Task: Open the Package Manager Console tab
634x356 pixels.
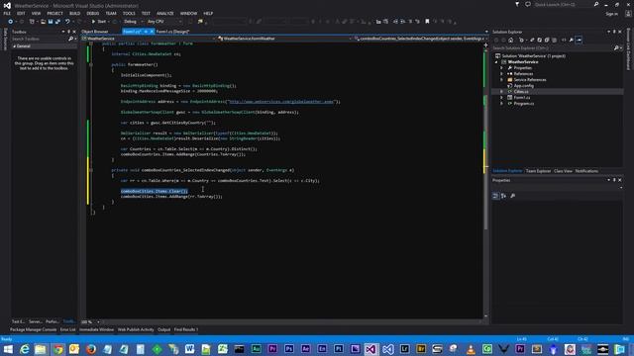Action: click(33, 329)
